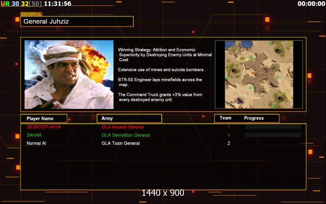Click the [50] value in overlay
This screenshot has height=204, width=326.
(x=35, y=3)
